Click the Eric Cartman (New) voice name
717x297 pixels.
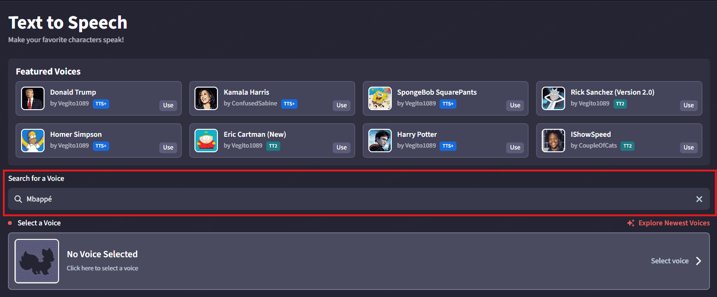pyautogui.click(x=255, y=134)
